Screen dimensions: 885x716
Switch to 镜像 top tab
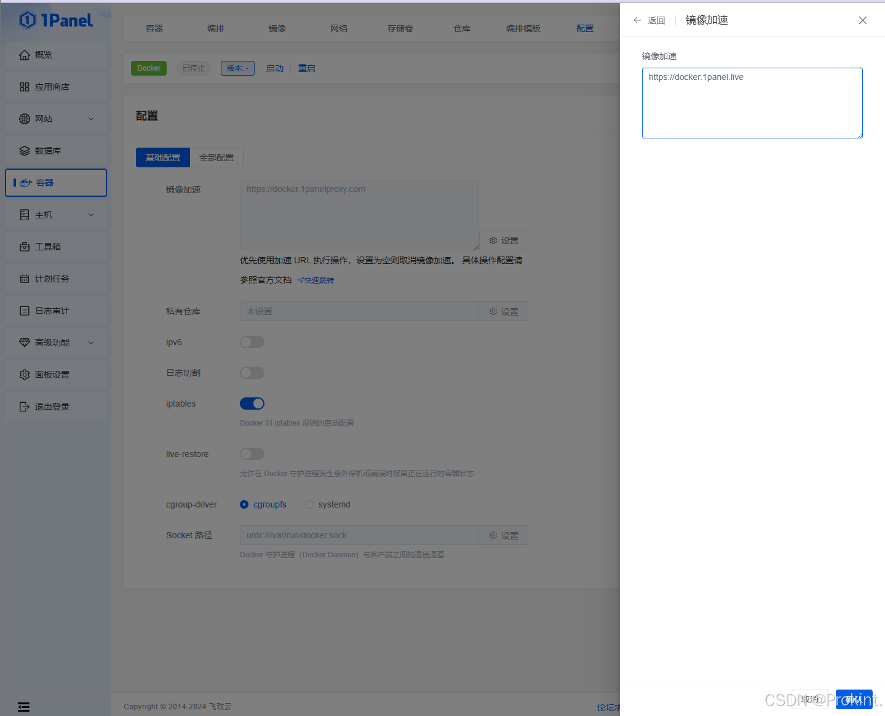277,28
